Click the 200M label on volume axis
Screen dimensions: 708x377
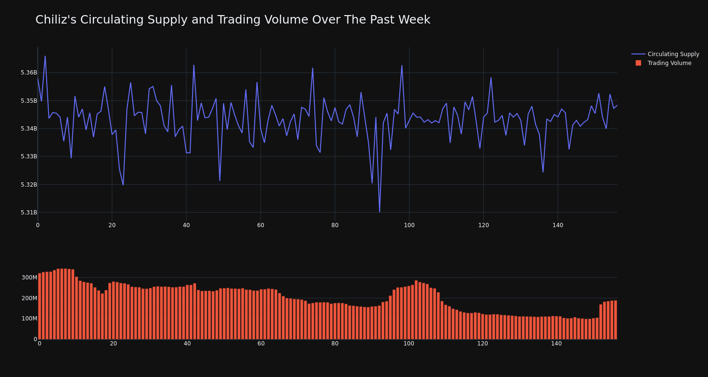pos(29,298)
